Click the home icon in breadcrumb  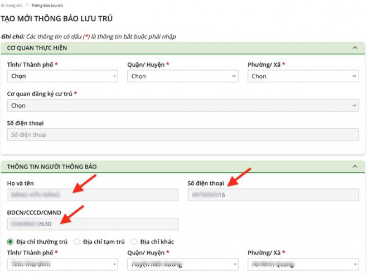point(3,5)
